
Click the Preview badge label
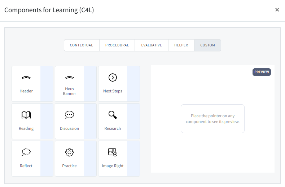point(262,72)
